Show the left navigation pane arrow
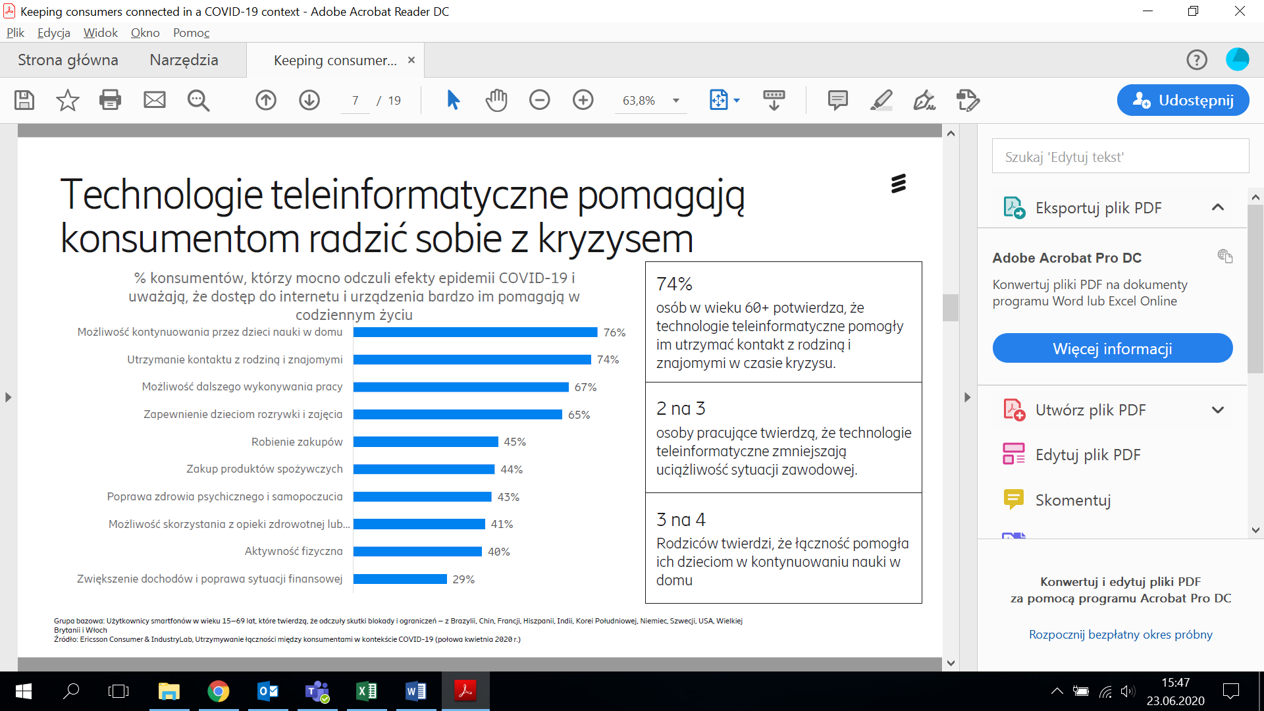The width and height of the screenshot is (1264, 711). click(x=8, y=398)
